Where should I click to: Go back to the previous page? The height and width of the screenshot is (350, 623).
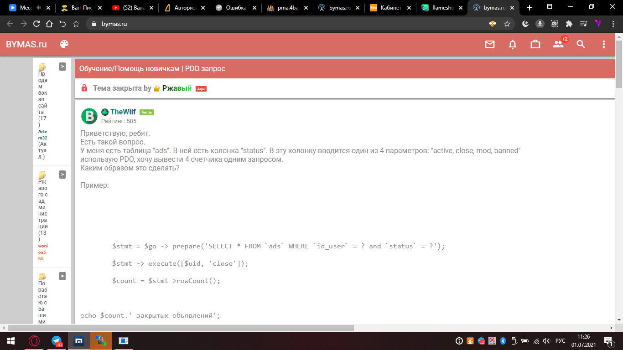click(10, 24)
